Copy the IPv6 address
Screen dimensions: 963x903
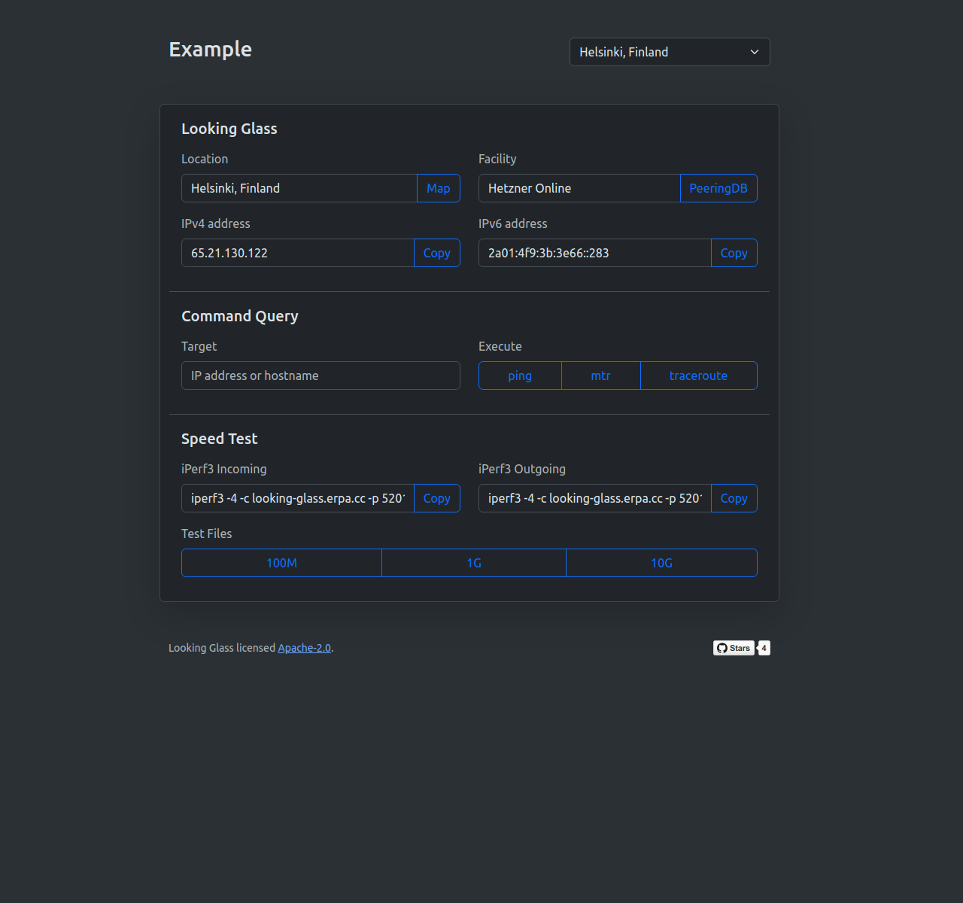(x=734, y=253)
